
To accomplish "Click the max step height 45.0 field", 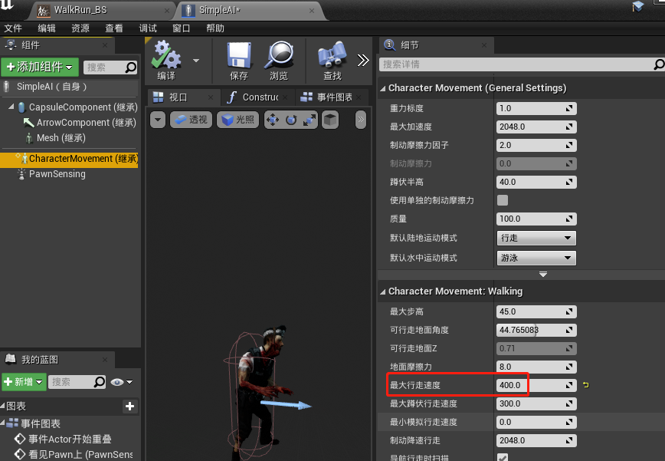I will click(x=536, y=311).
